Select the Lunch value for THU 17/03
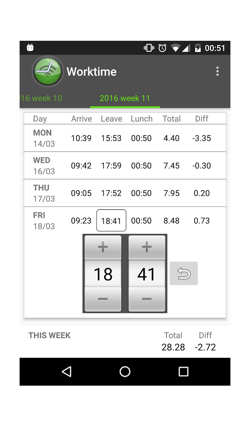The height and width of the screenshot is (426, 250). [x=141, y=193]
